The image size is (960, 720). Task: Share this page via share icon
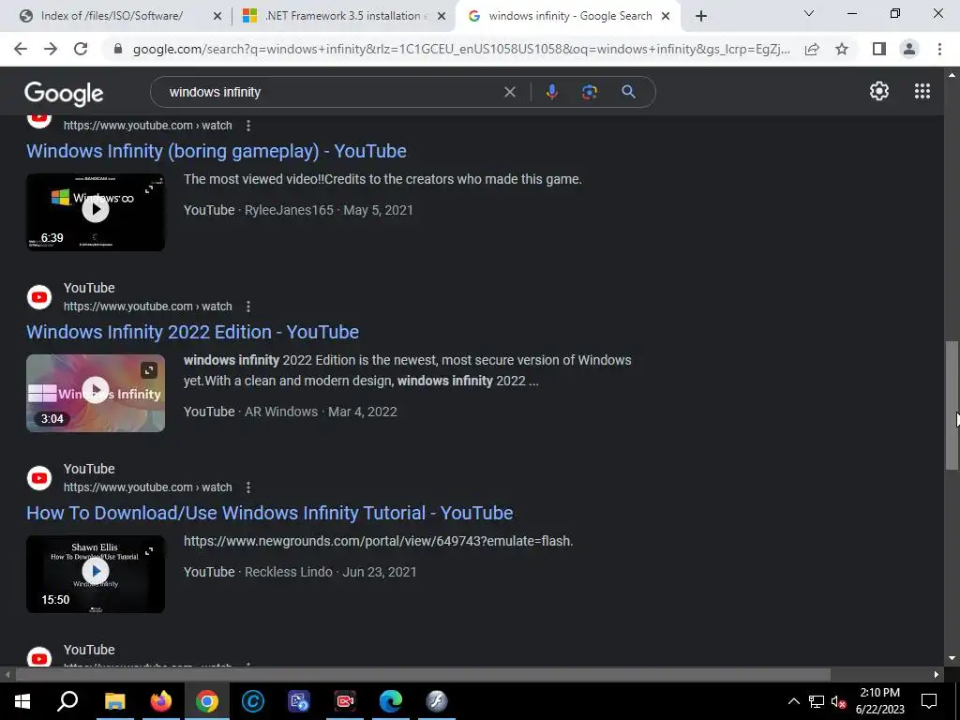pos(812,49)
